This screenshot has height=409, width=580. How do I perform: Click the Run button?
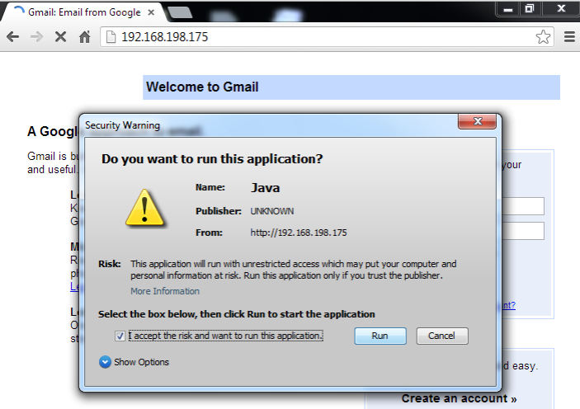click(x=380, y=336)
